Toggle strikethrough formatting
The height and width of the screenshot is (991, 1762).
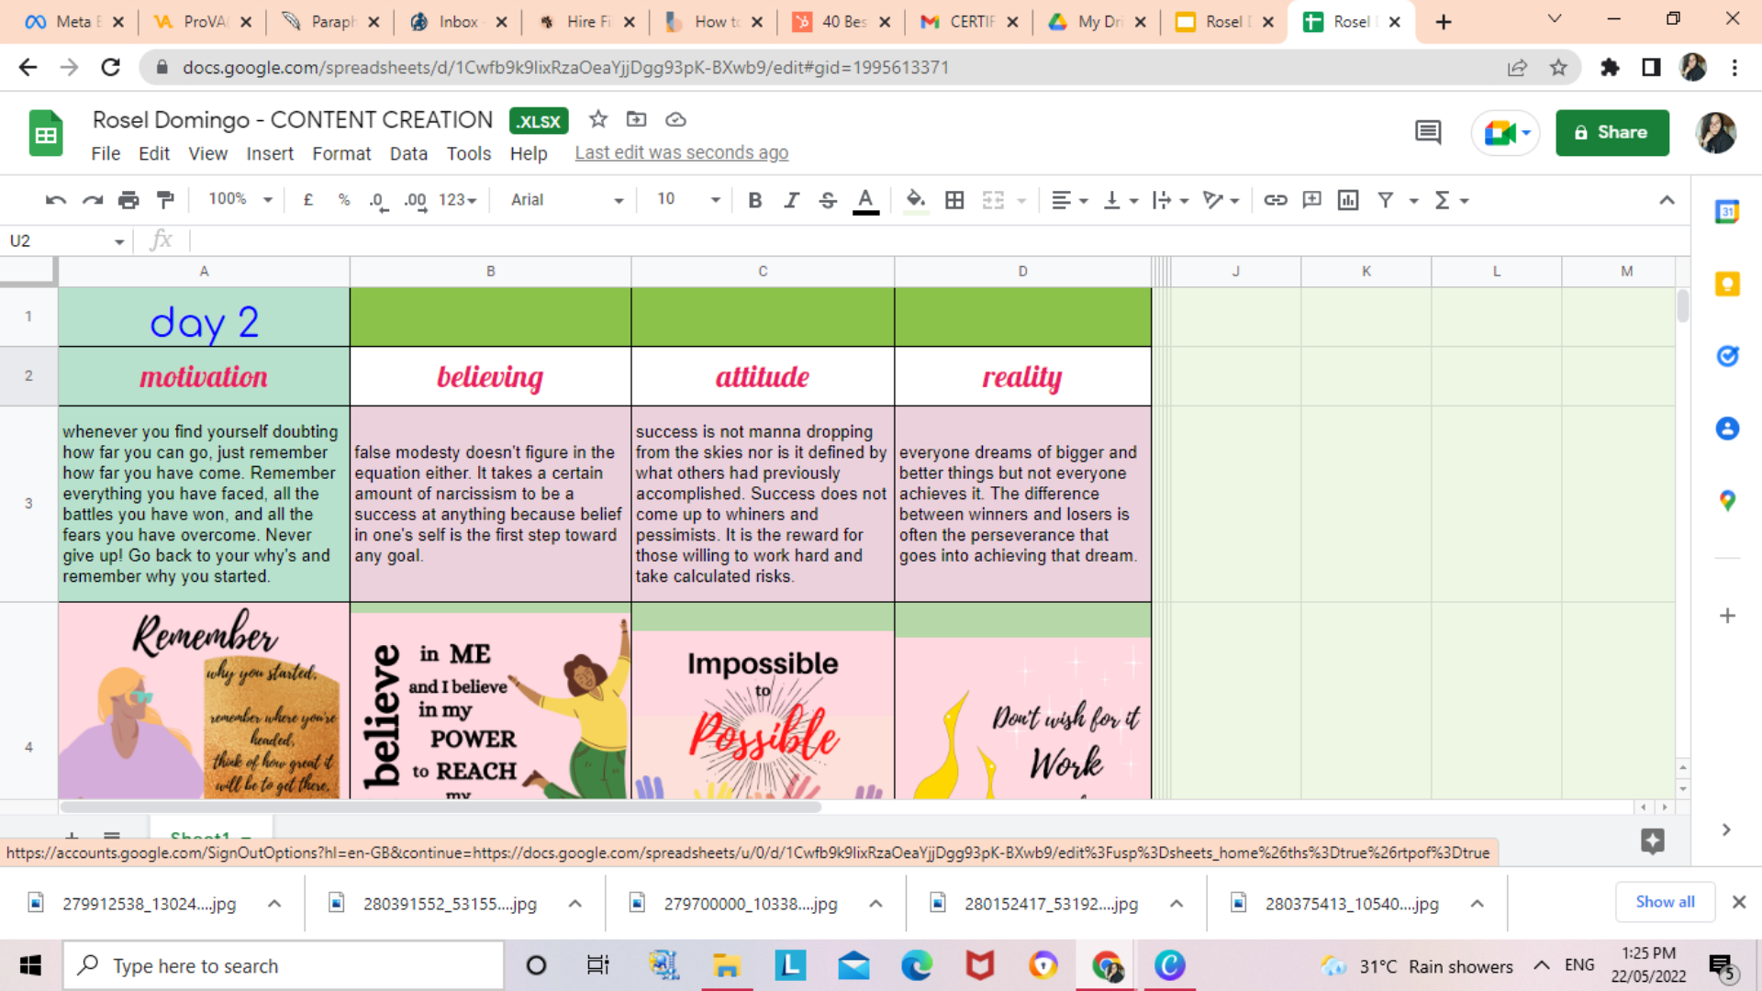pyautogui.click(x=828, y=200)
